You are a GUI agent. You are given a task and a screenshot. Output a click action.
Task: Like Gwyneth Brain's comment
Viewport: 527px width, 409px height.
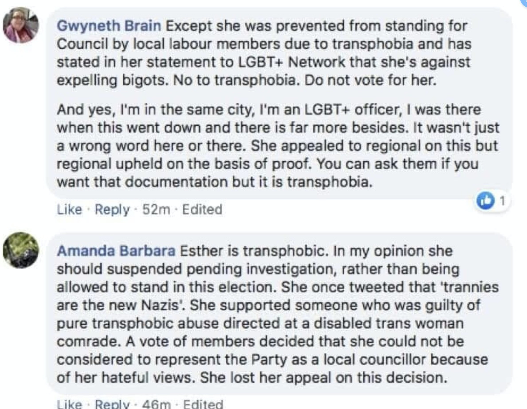[69, 209]
